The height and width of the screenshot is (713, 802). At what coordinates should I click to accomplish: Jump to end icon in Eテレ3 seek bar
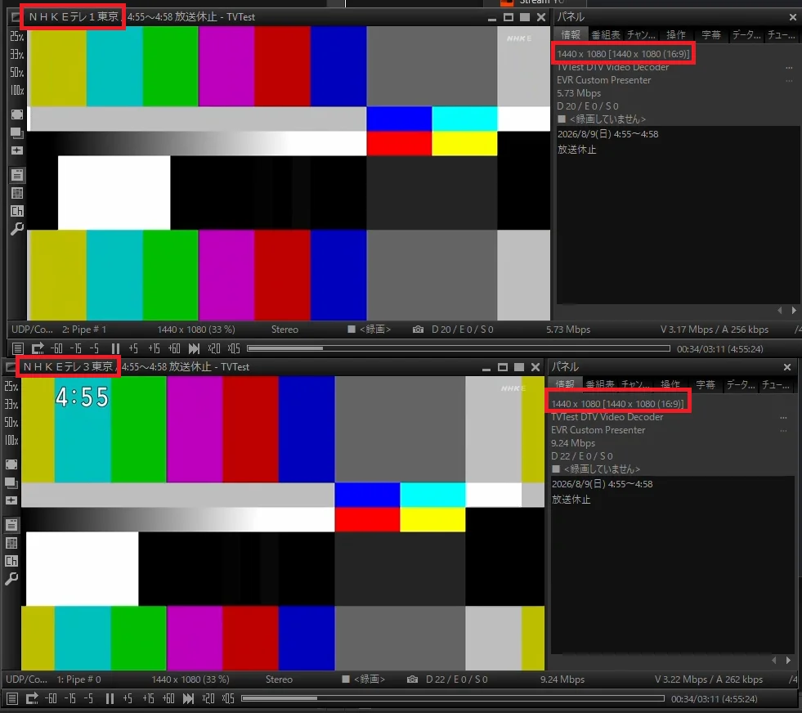point(188,698)
